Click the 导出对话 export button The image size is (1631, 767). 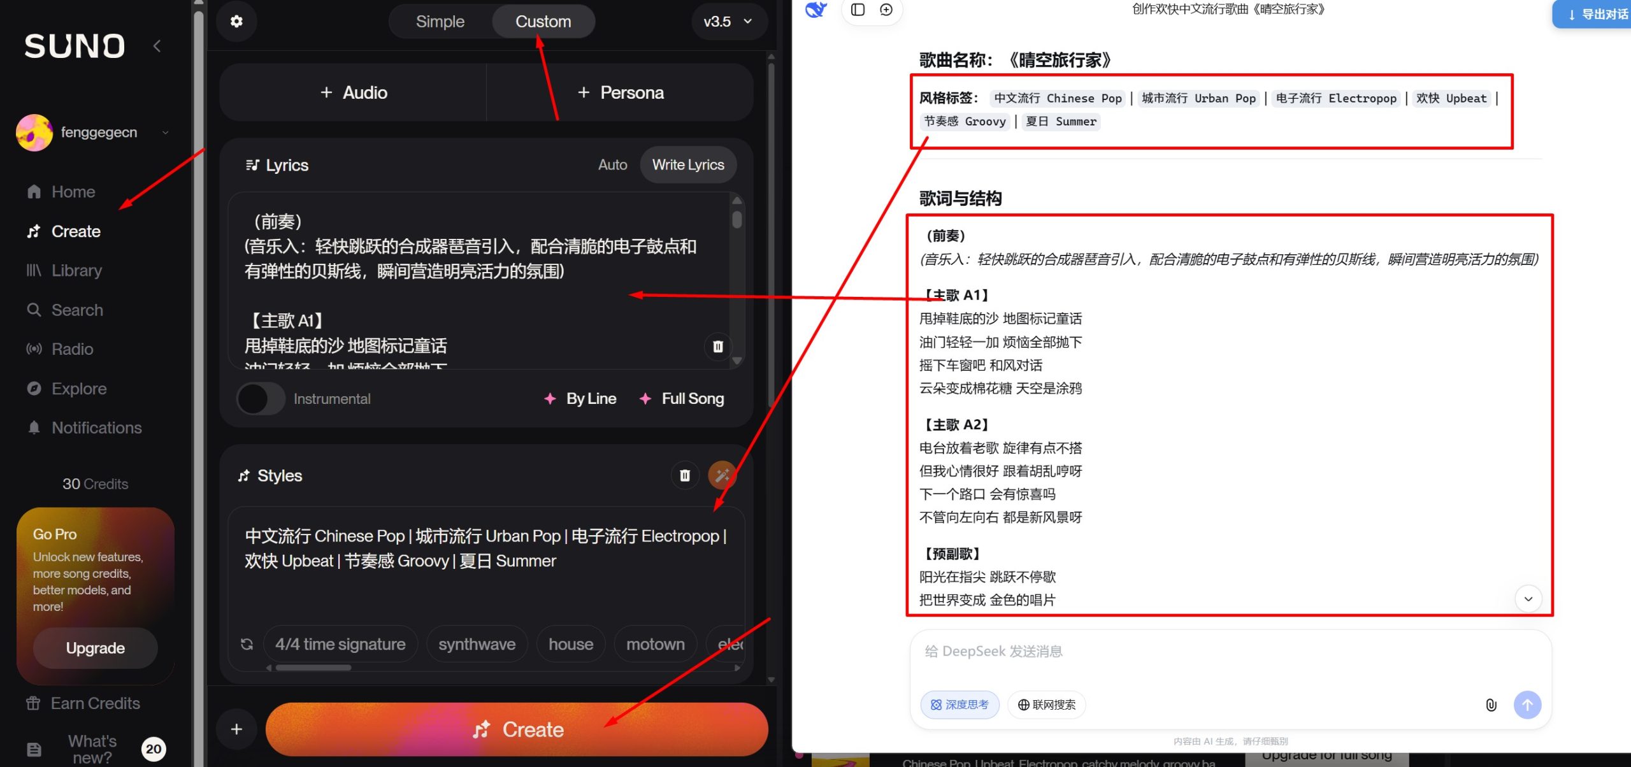1591,14
